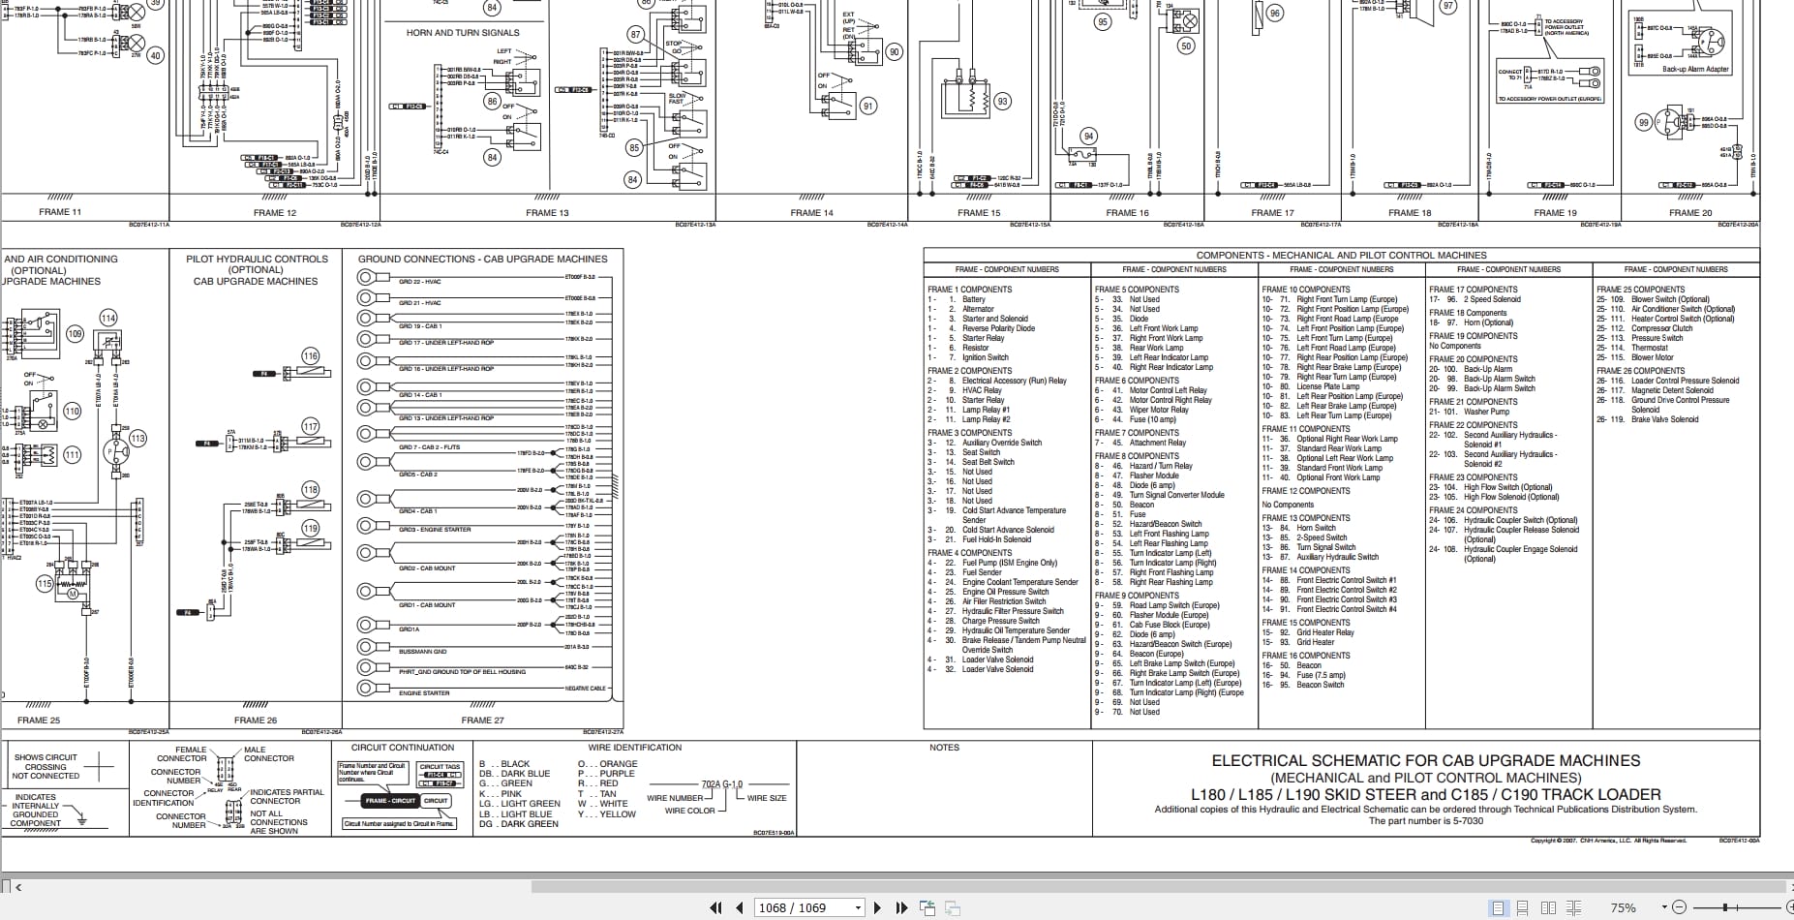1794x920 pixels.
Task: Click the FRAME 19 label
Action: click(1555, 212)
